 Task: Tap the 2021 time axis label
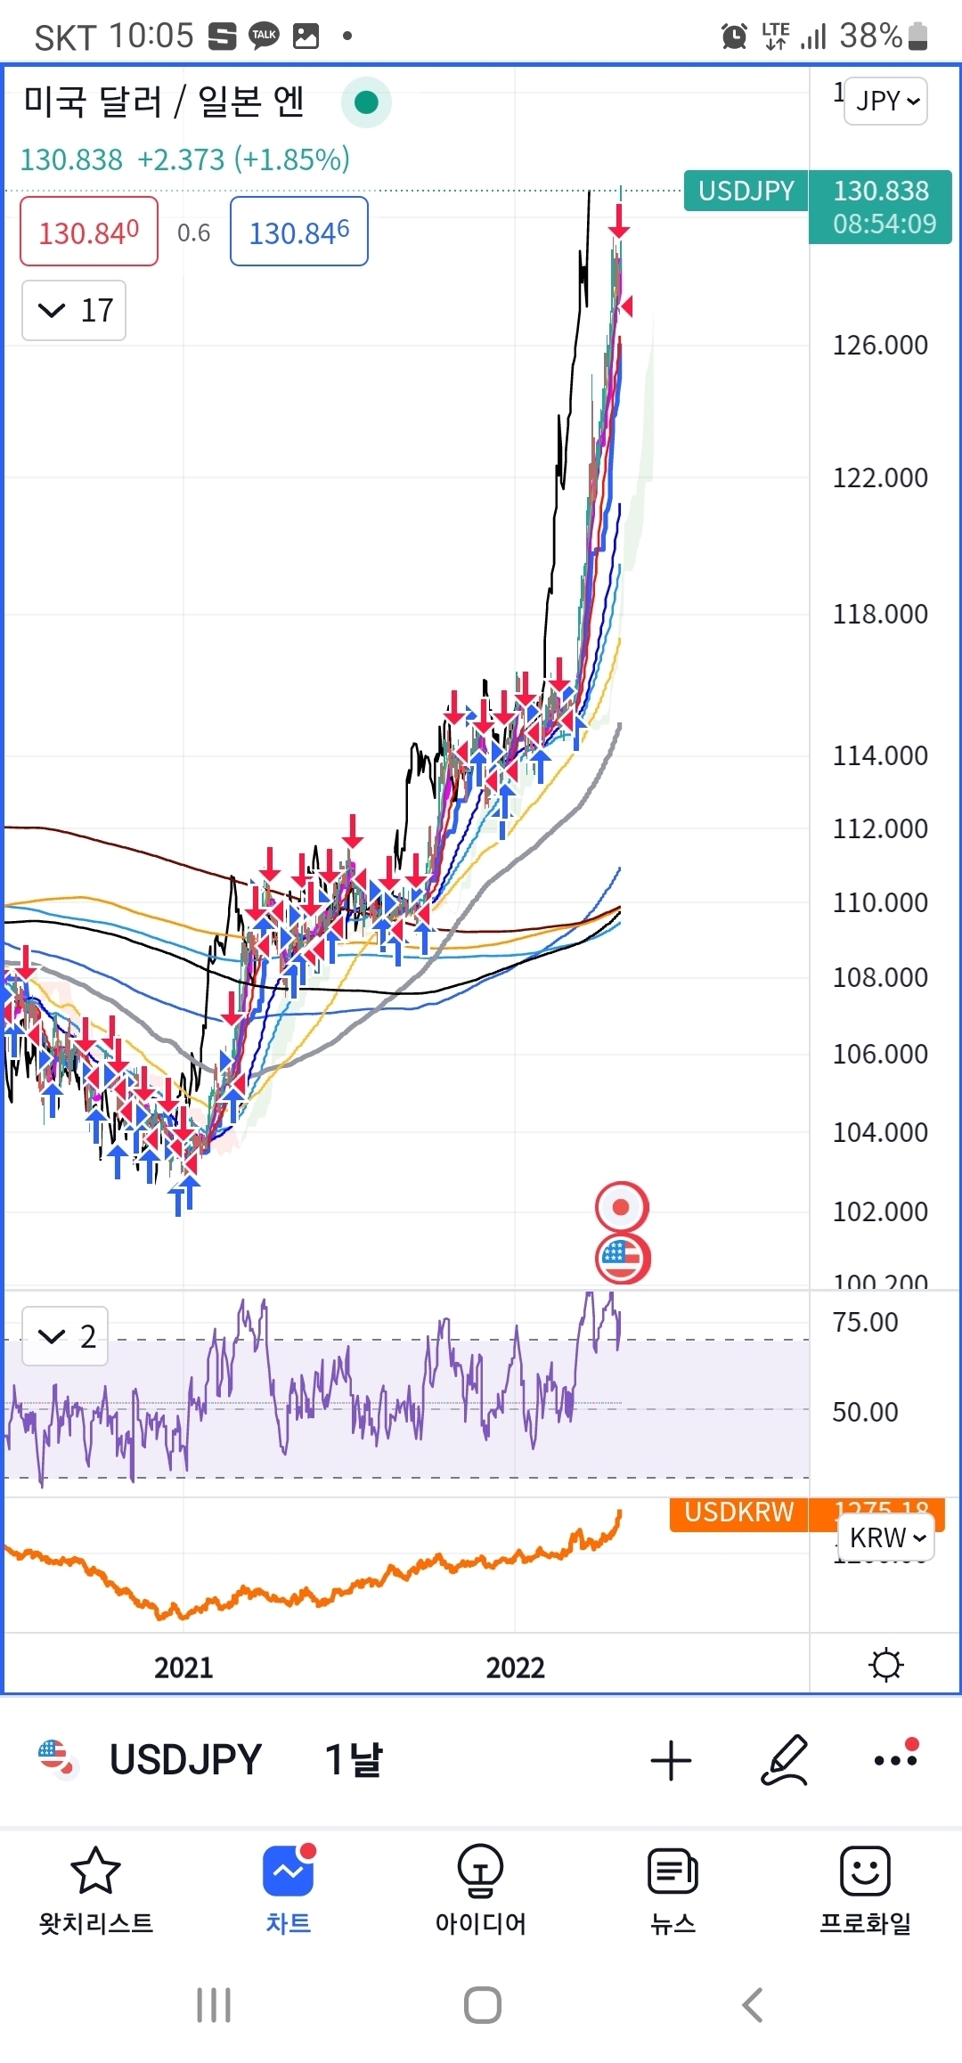(x=183, y=1668)
